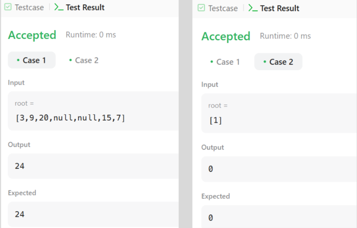Click the Accepted status in the left panel
The width and height of the screenshot is (357, 228).
(32, 35)
